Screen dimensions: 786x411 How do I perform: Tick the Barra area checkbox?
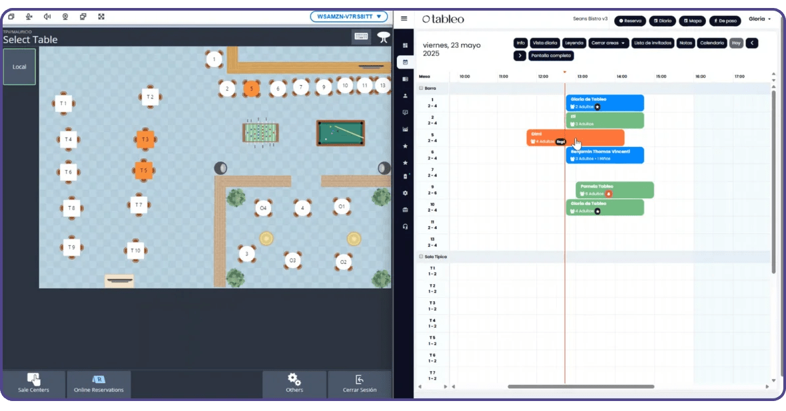tap(421, 88)
